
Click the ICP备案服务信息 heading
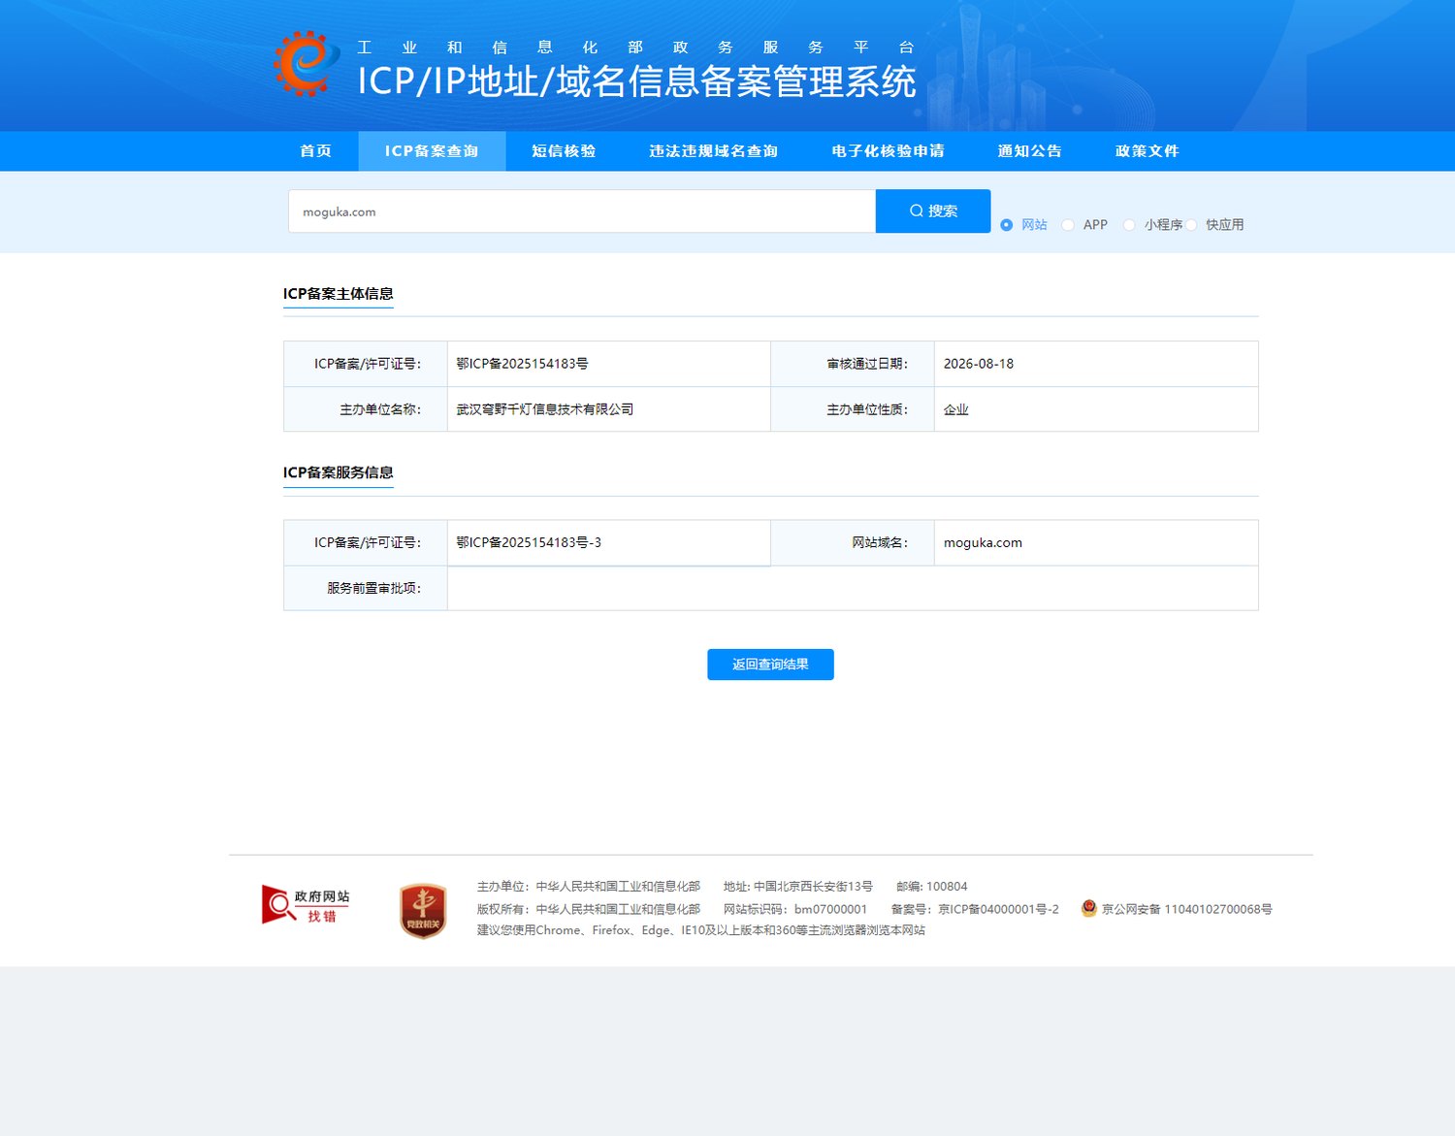pyautogui.click(x=338, y=472)
